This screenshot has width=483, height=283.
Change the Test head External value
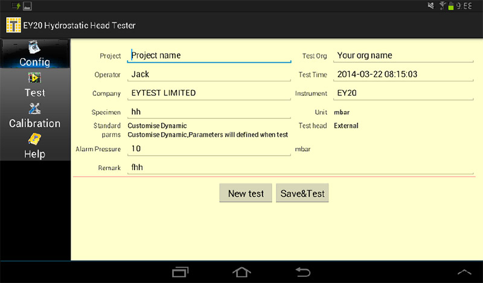(346, 126)
